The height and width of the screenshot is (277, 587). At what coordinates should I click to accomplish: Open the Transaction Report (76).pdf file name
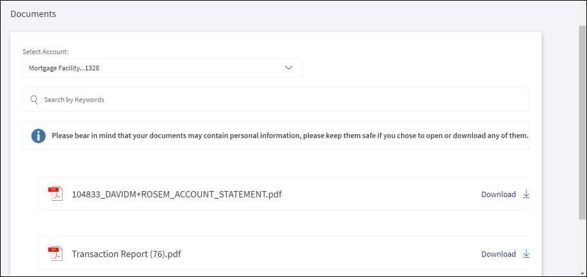click(x=126, y=254)
